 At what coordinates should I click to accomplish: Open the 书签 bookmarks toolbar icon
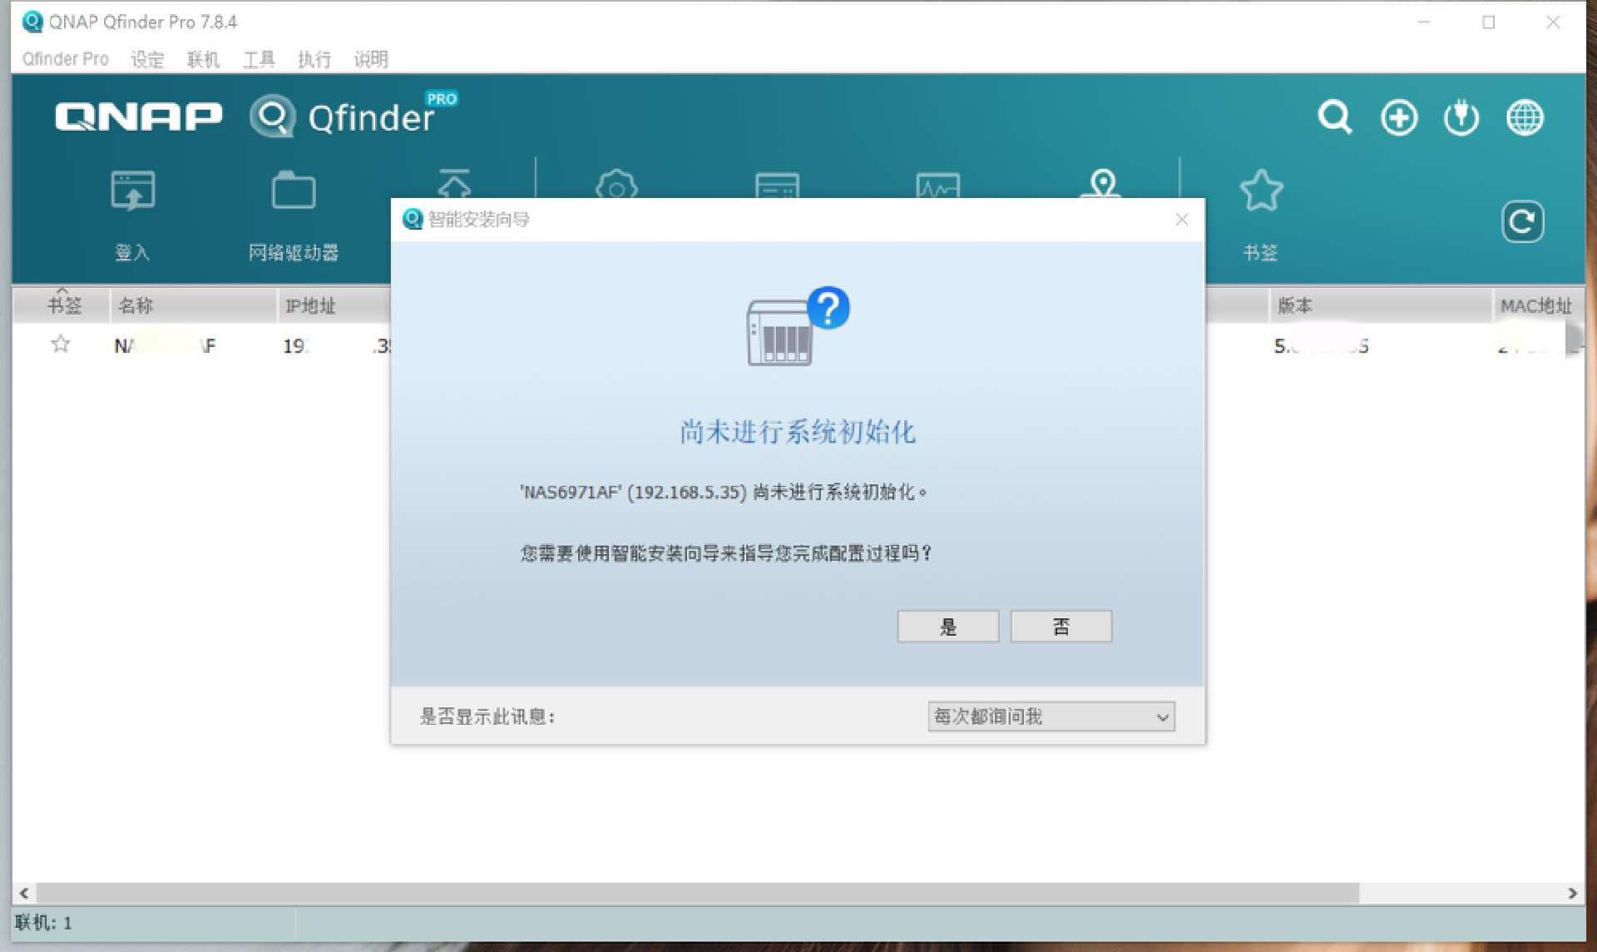tap(1261, 208)
